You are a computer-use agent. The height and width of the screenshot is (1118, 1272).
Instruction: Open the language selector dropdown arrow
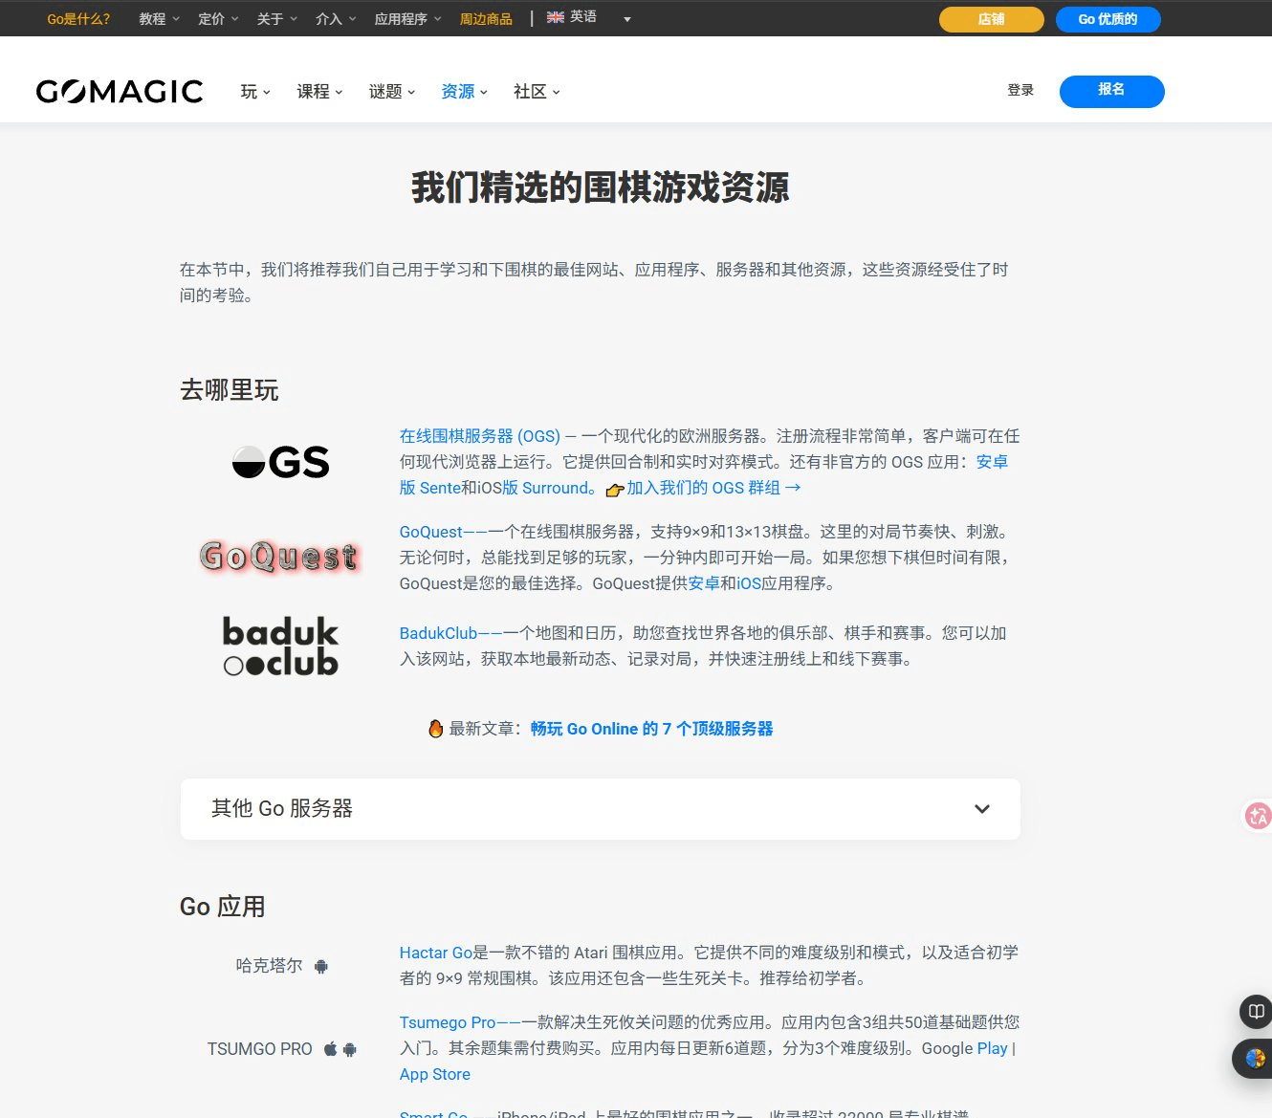pos(627,18)
